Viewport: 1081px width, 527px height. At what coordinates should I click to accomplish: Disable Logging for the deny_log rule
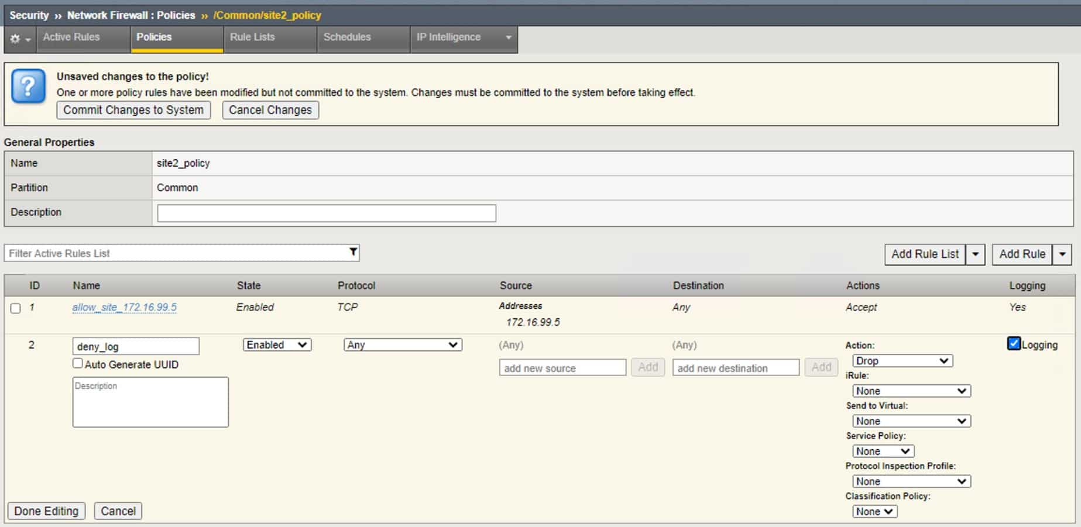click(x=1013, y=344)
